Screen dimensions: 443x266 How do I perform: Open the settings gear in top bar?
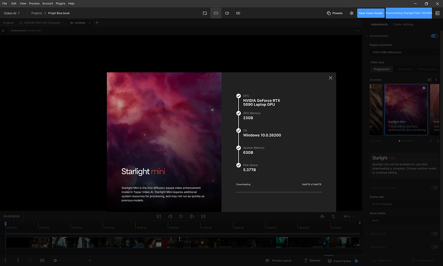tap(351, 13)
